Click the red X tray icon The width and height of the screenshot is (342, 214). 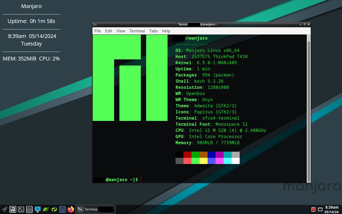click(x=313, y=209)
